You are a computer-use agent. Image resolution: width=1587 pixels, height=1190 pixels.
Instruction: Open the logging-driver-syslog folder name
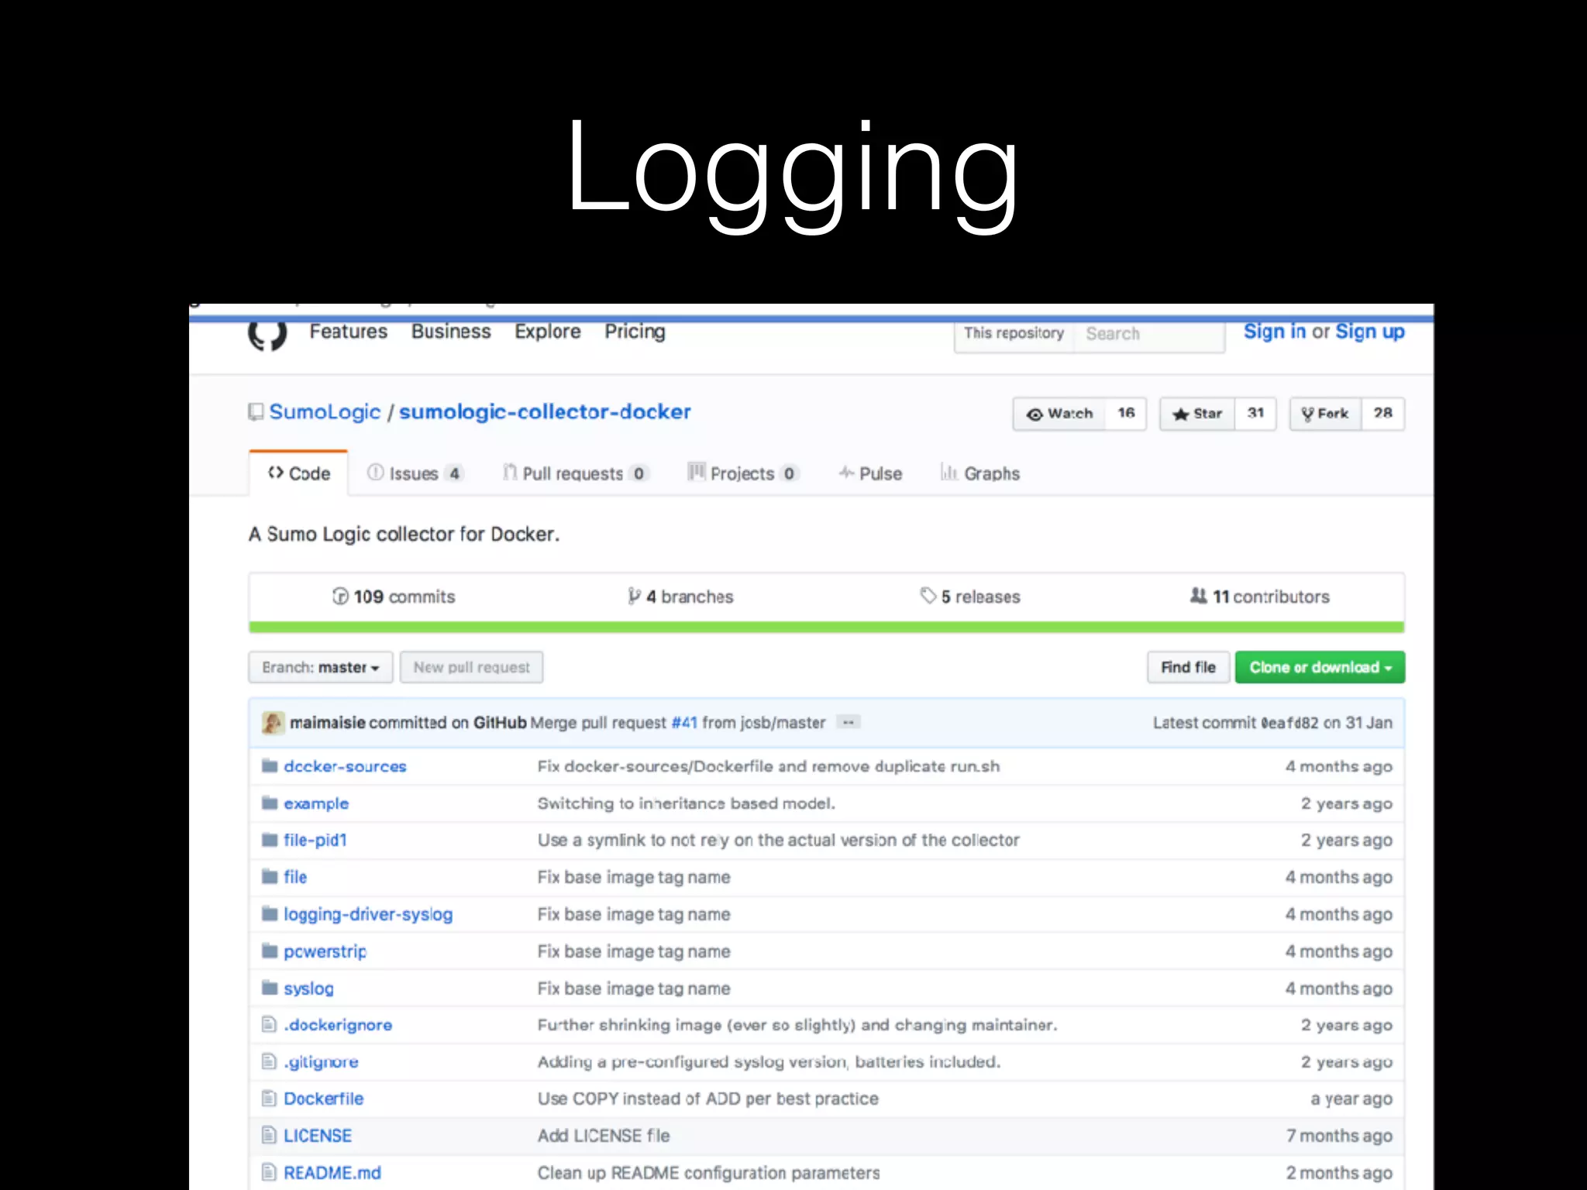tap(368, 914)
